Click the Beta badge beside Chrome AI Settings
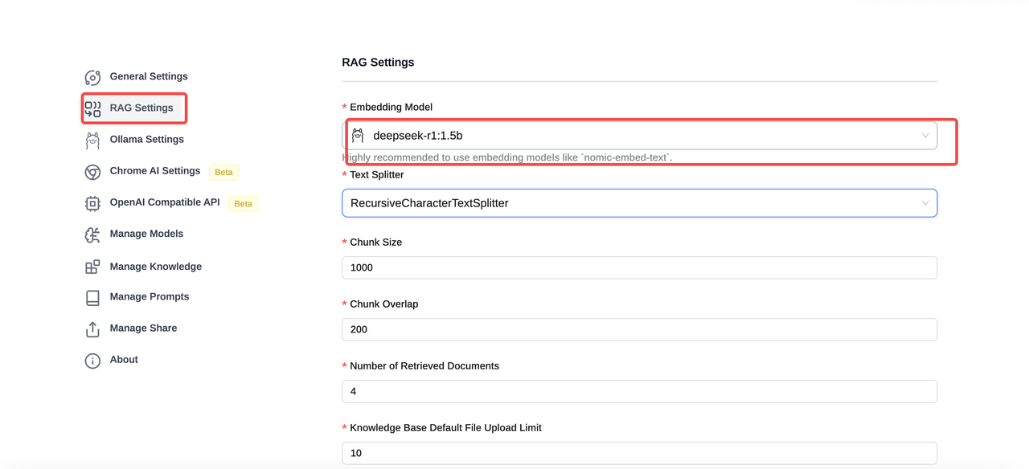The height and width of the screenshot is (469, 1029). click(x=223, y=172)
